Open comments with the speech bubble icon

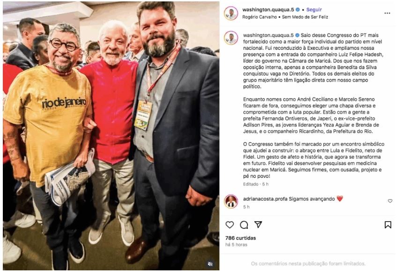tap(244, 225)
